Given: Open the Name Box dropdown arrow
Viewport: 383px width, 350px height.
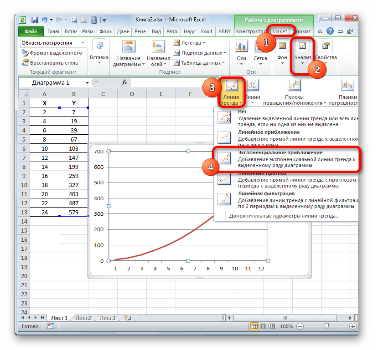Looking at the screenshot, I should 87,83.
